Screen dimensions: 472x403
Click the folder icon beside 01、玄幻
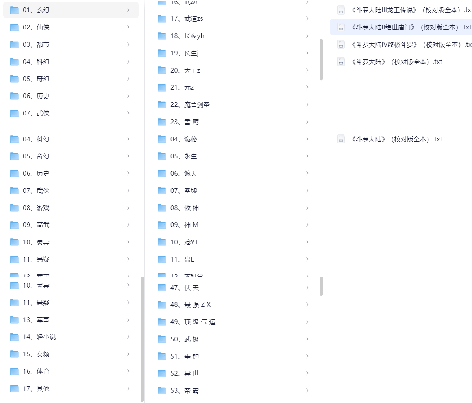(x=14, y=10)
